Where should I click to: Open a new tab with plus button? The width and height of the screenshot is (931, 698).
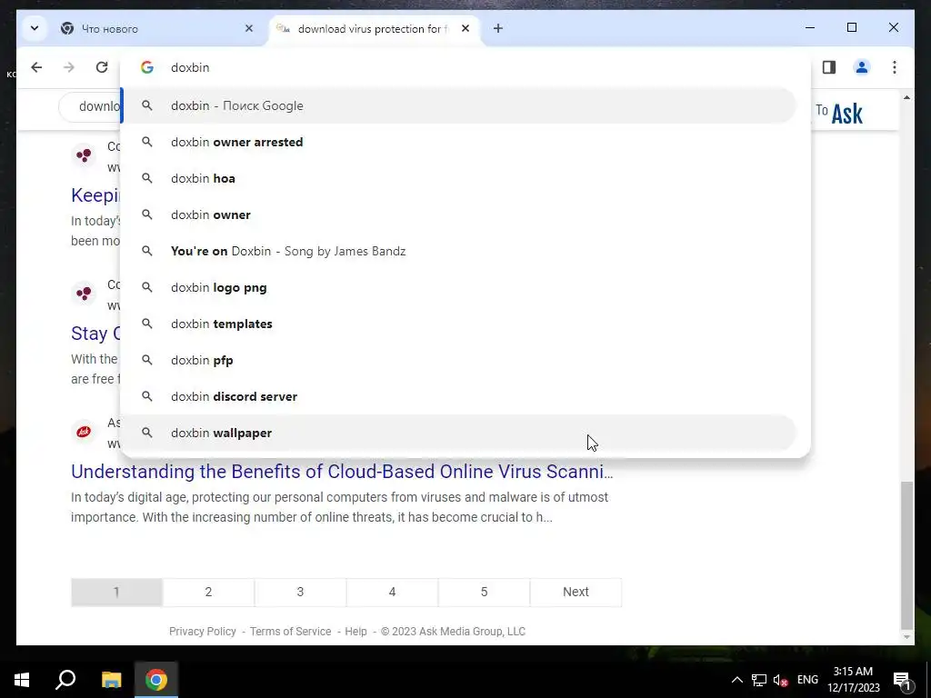click(497, 28)
